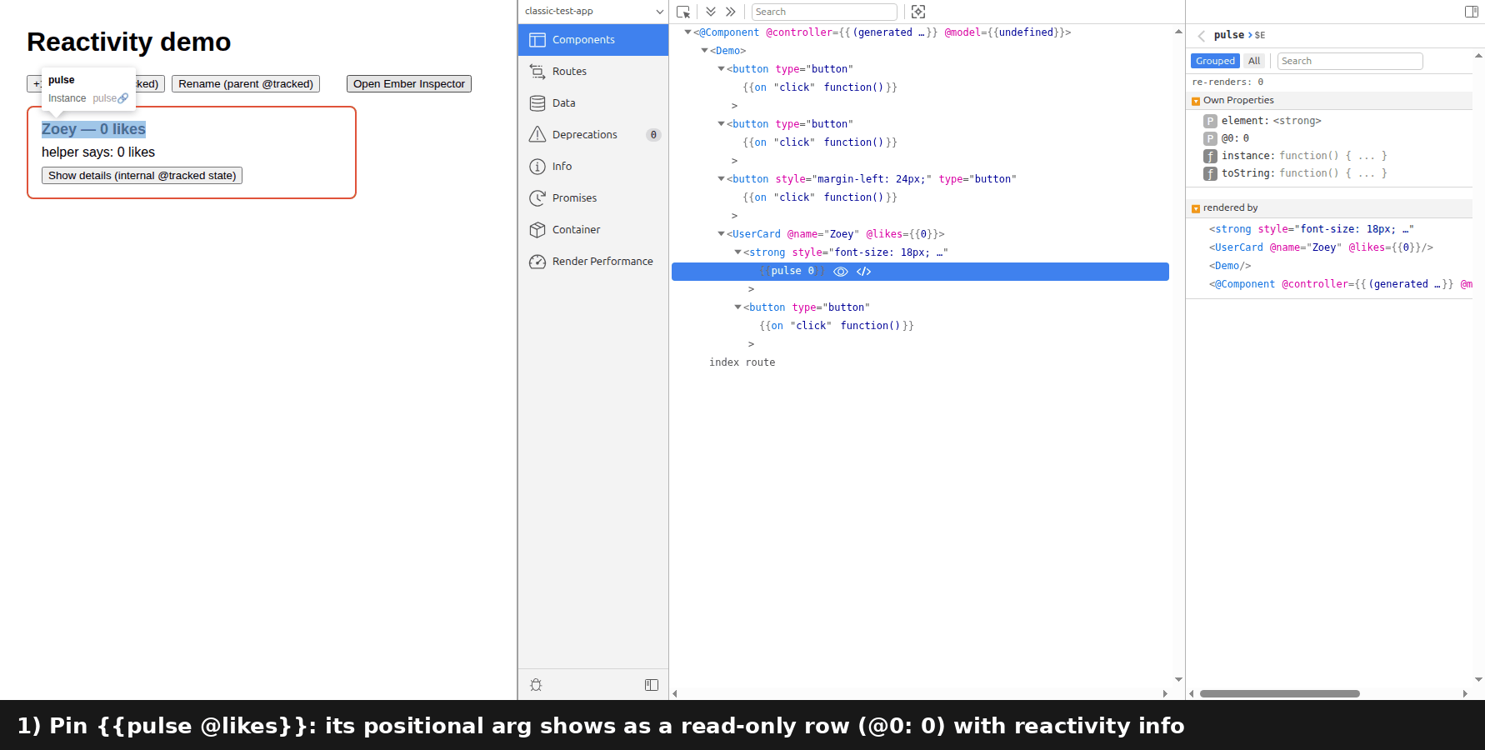This screenshot has height=750, width=1485.
Task: Open the Components tab
Action: [x=593, y=40]
